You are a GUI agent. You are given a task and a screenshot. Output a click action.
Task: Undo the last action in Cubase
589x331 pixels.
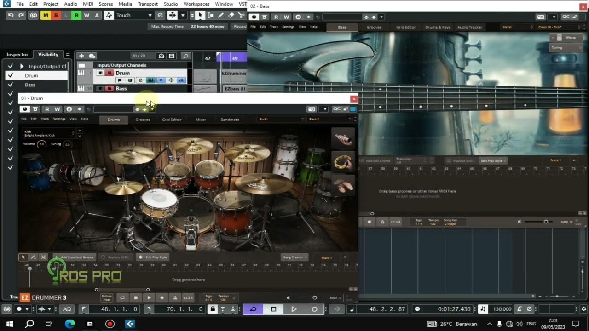(x=11, y=15)
